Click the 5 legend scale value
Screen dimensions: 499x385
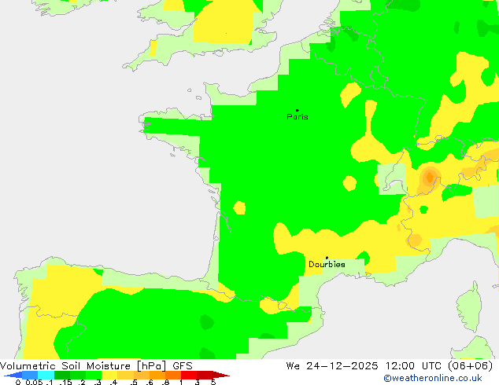click(x=213, y=382)
